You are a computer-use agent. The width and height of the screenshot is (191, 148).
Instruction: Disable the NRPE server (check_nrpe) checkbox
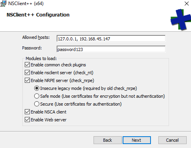pos(27,80)
